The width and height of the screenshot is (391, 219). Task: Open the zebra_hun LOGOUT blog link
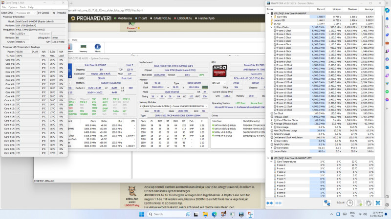(x=132, y=205)
